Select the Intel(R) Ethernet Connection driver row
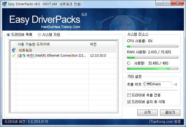The image size is (186, 127). [63, 55]
